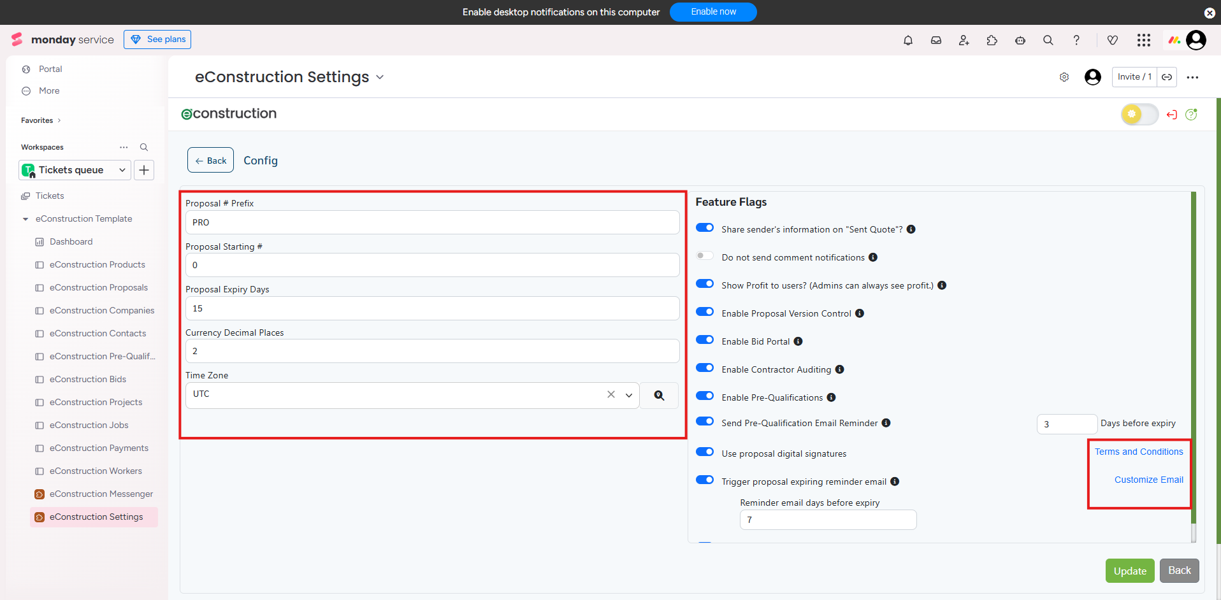Click the time zone search button
The image size is (1221, 600).
[658, 396]
